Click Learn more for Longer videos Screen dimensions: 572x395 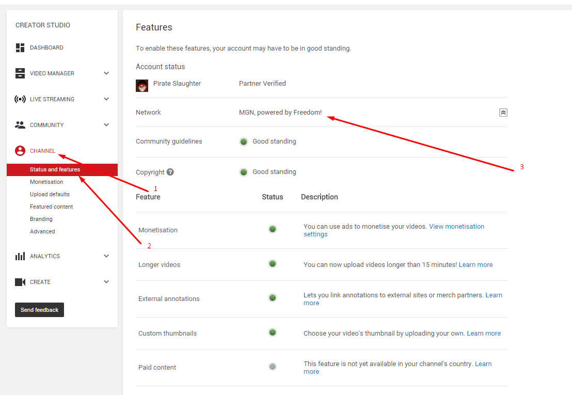475,265
